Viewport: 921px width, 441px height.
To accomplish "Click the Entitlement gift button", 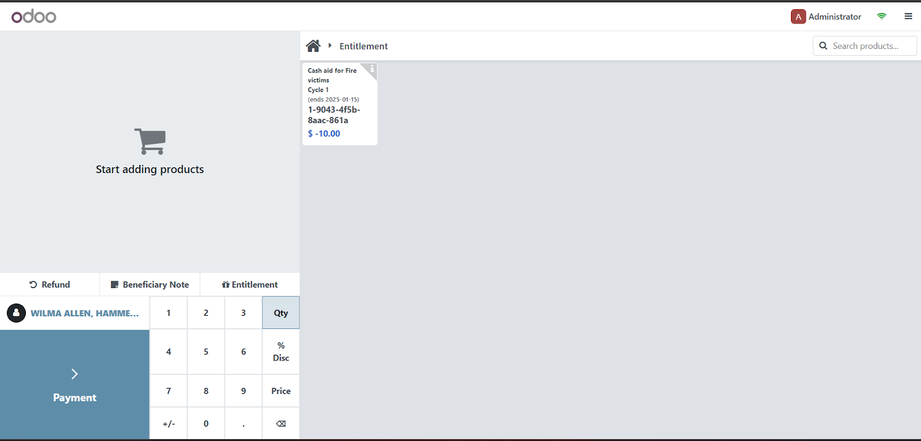I will 250,285.
